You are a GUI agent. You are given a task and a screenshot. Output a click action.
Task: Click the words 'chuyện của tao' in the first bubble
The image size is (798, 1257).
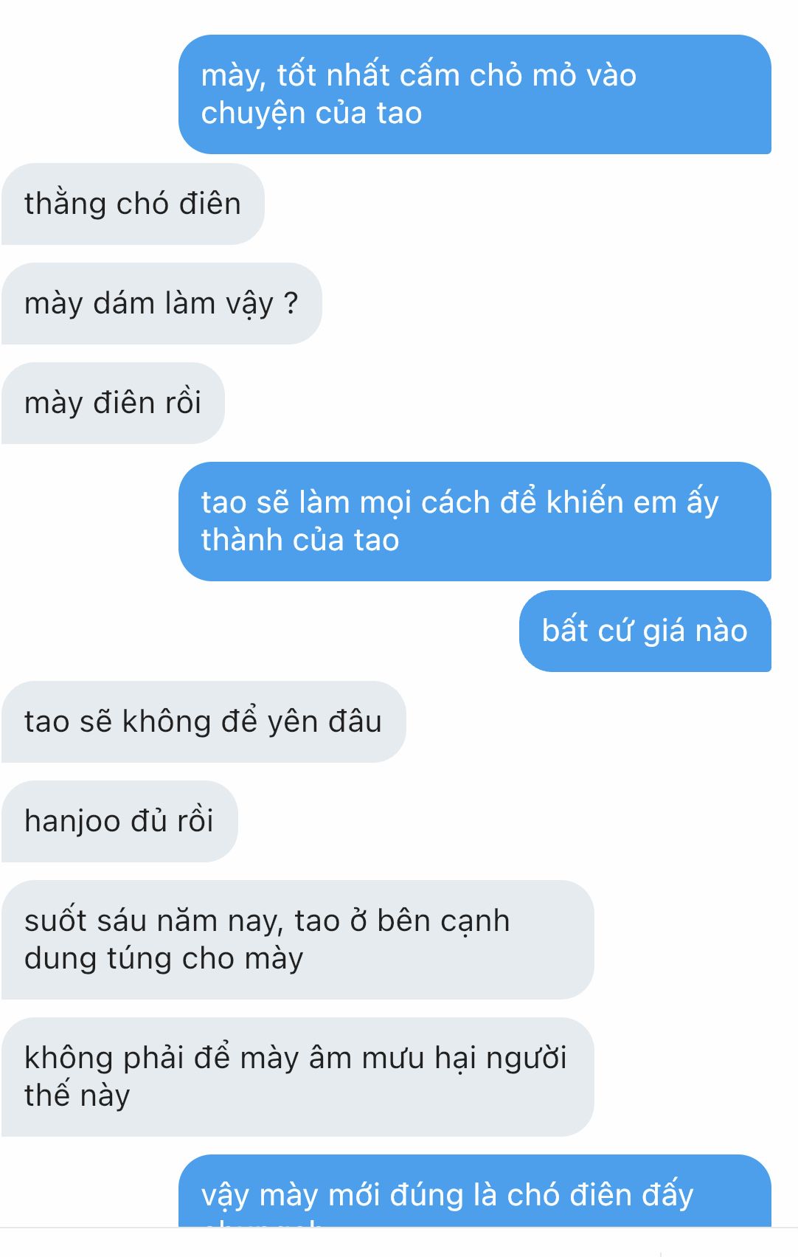pos(311,114)
